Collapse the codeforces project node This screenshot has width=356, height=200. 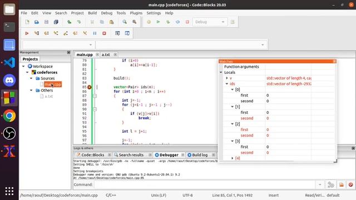pyautogui.click(x=27, y=72)
